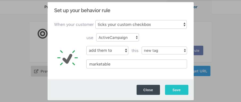The height and width of the screenshot is (102, 241).
Task: Open the 'new tag' target dropdown
Action: coord(164,50)
